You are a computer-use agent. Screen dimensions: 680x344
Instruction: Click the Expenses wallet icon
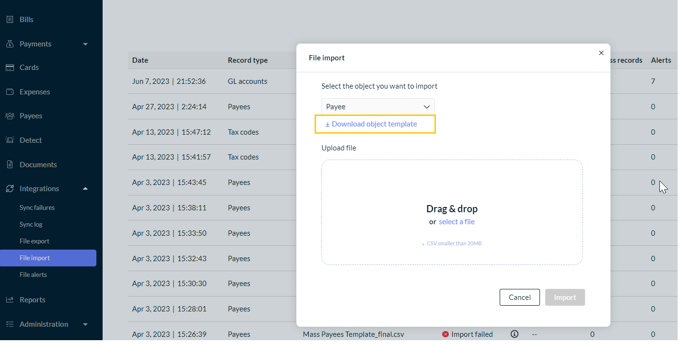[10, 92]
